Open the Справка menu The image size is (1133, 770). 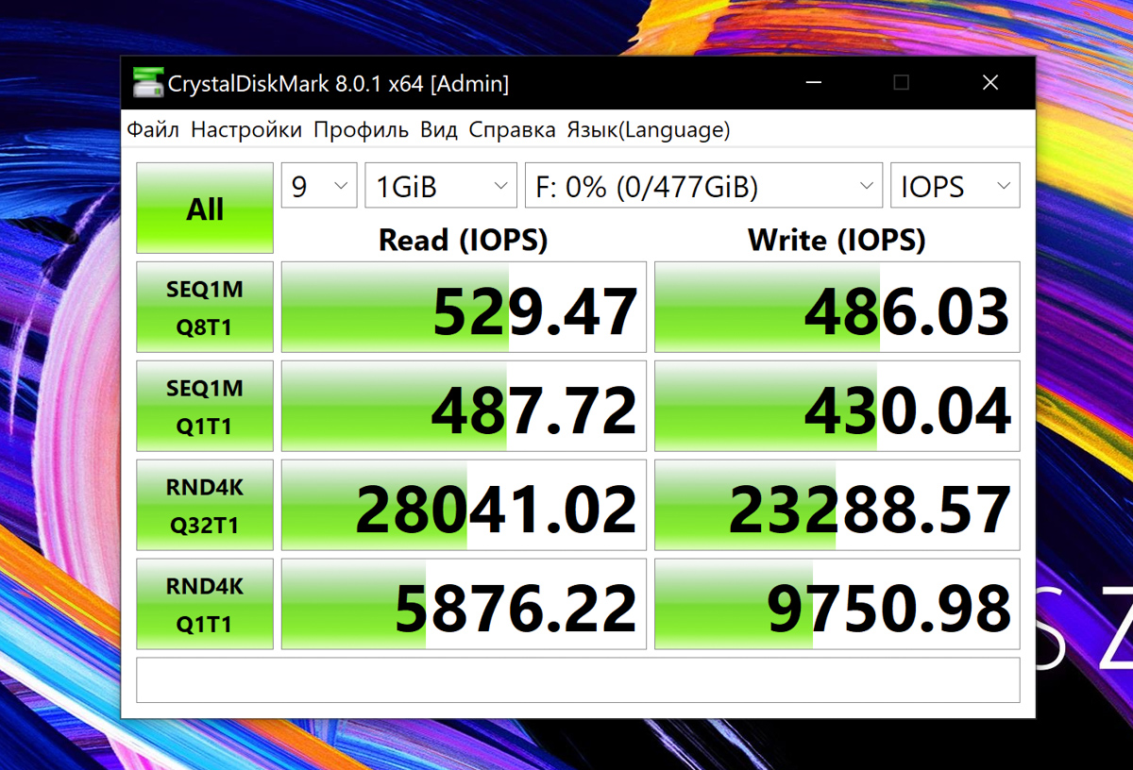512,130
